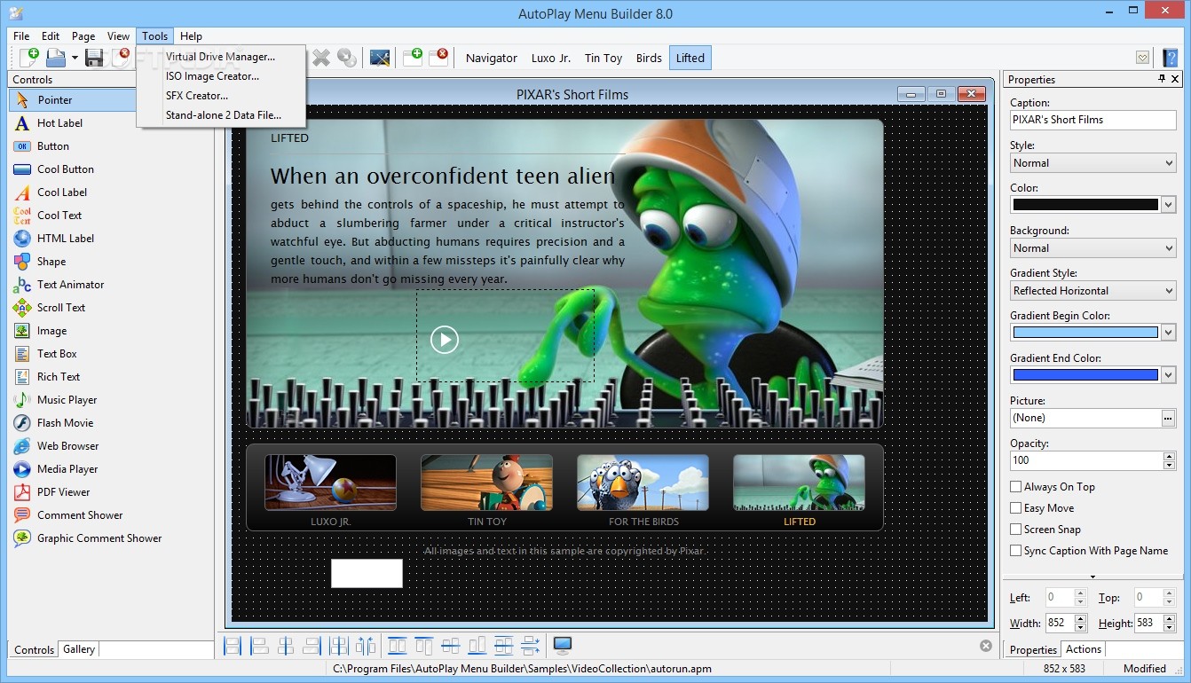Go to the Birds page
This screenshot has height=683, width=1191.
click(x=649, y=59)
